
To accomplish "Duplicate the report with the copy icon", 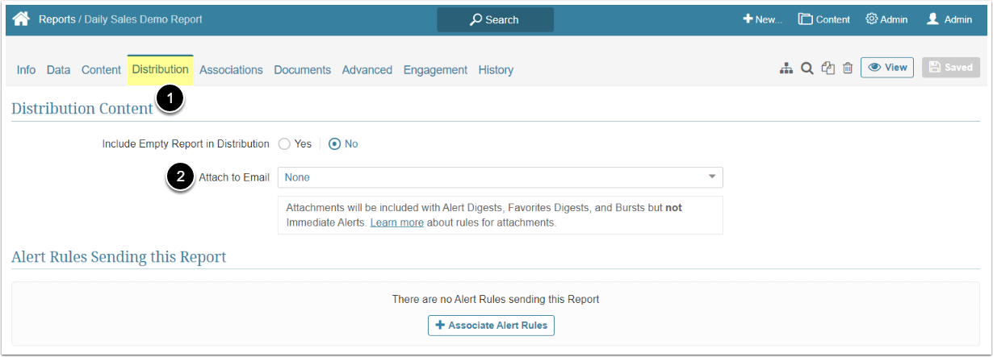I will 827,69.
